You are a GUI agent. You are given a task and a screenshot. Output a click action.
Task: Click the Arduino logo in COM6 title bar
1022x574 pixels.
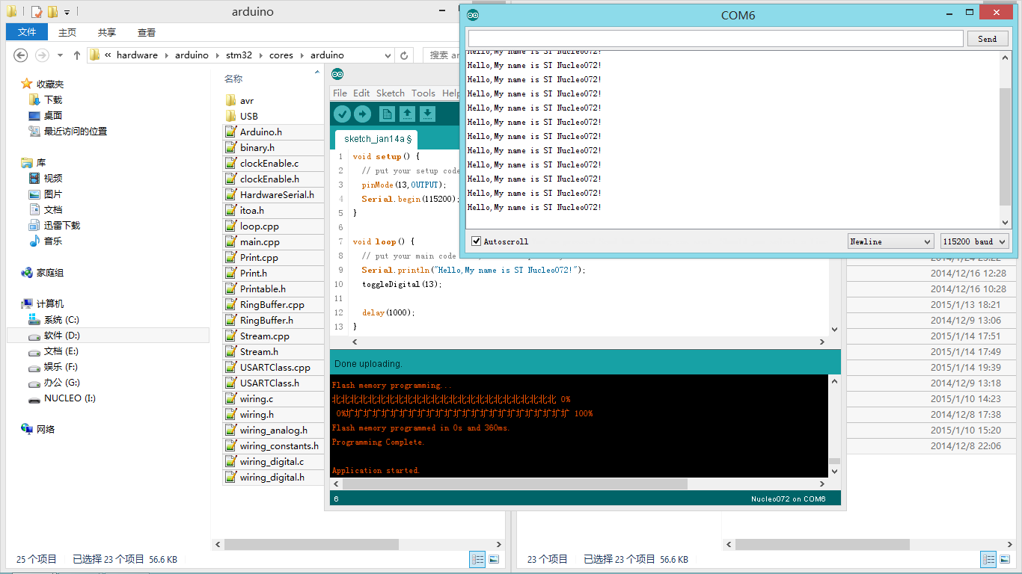click(473, 15)
